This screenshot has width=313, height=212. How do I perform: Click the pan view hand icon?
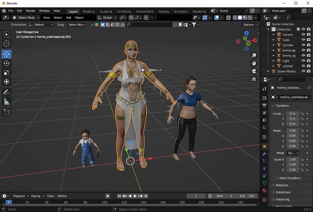[x=254, y=63]
